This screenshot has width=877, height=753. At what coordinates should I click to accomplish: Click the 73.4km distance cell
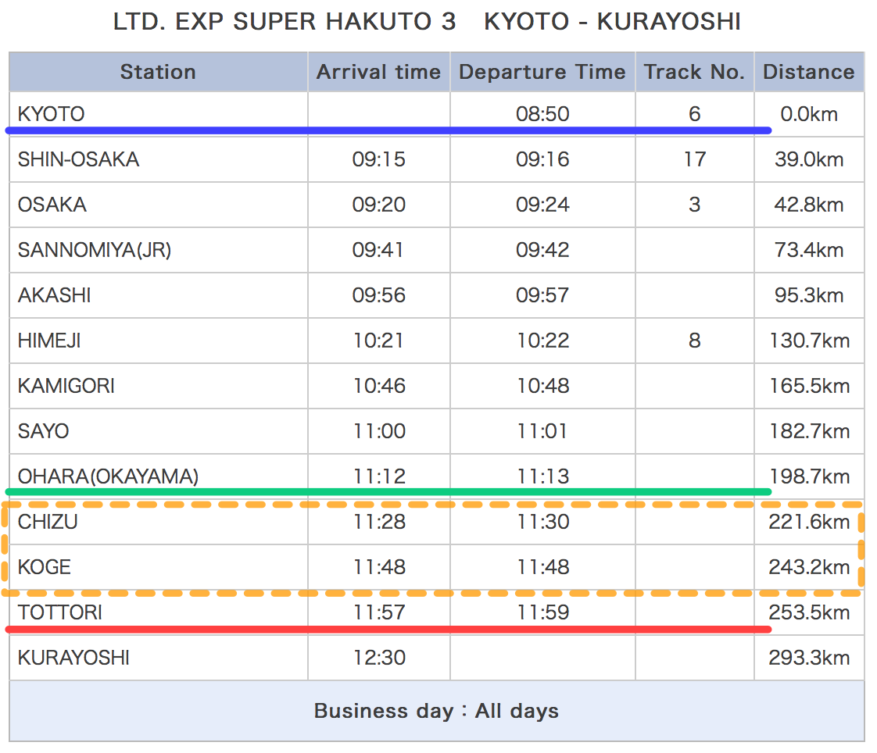809,250
